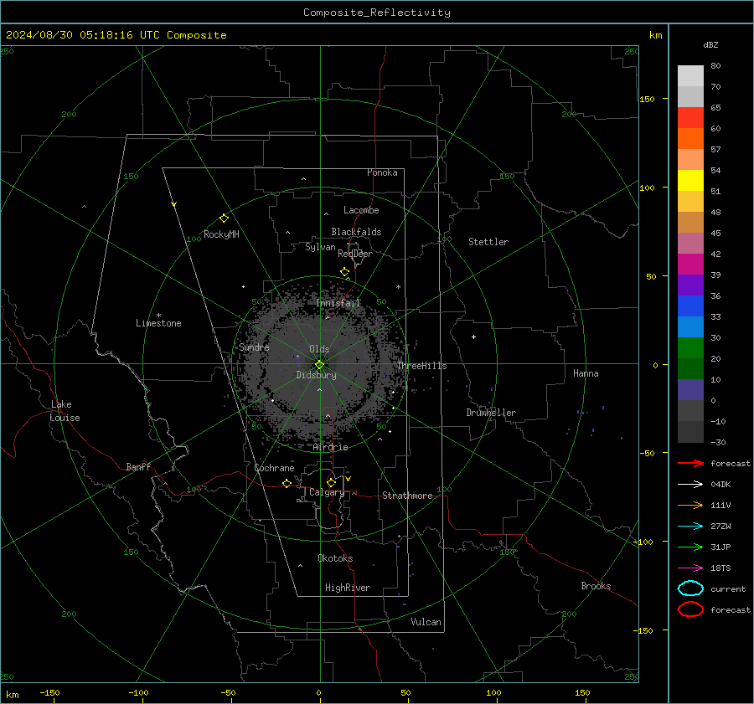Click the Lake Louise label
Viewport: 754px width, 704px height.
65,411
